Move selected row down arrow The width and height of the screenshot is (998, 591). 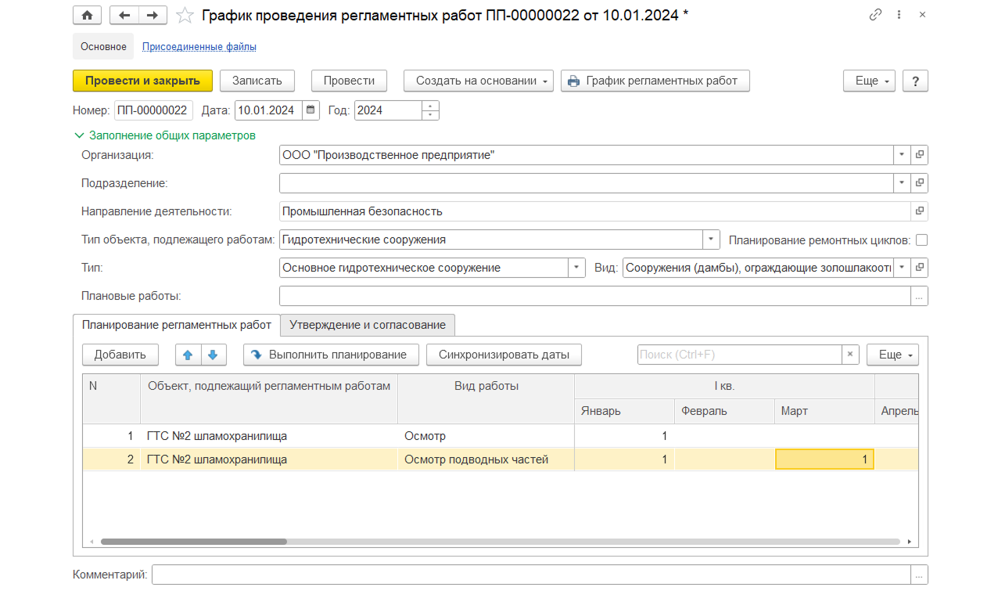(213, 355)
